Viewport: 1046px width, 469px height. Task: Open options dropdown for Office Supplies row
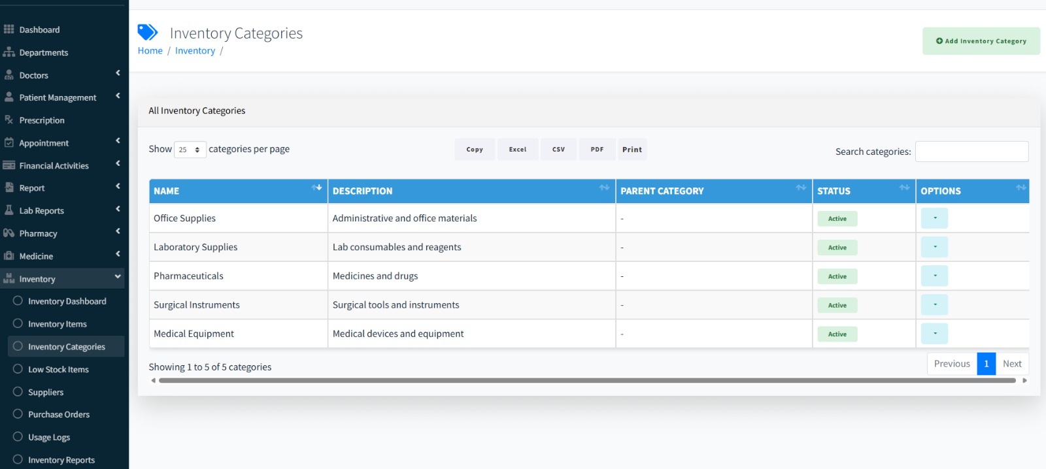tap(934, 218)
